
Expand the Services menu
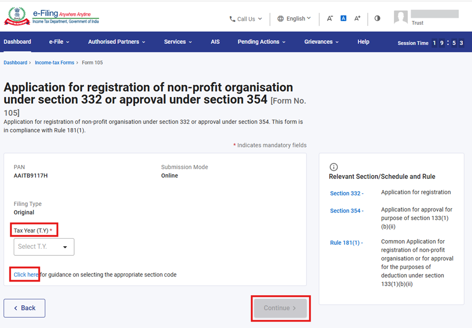point(178,42)
